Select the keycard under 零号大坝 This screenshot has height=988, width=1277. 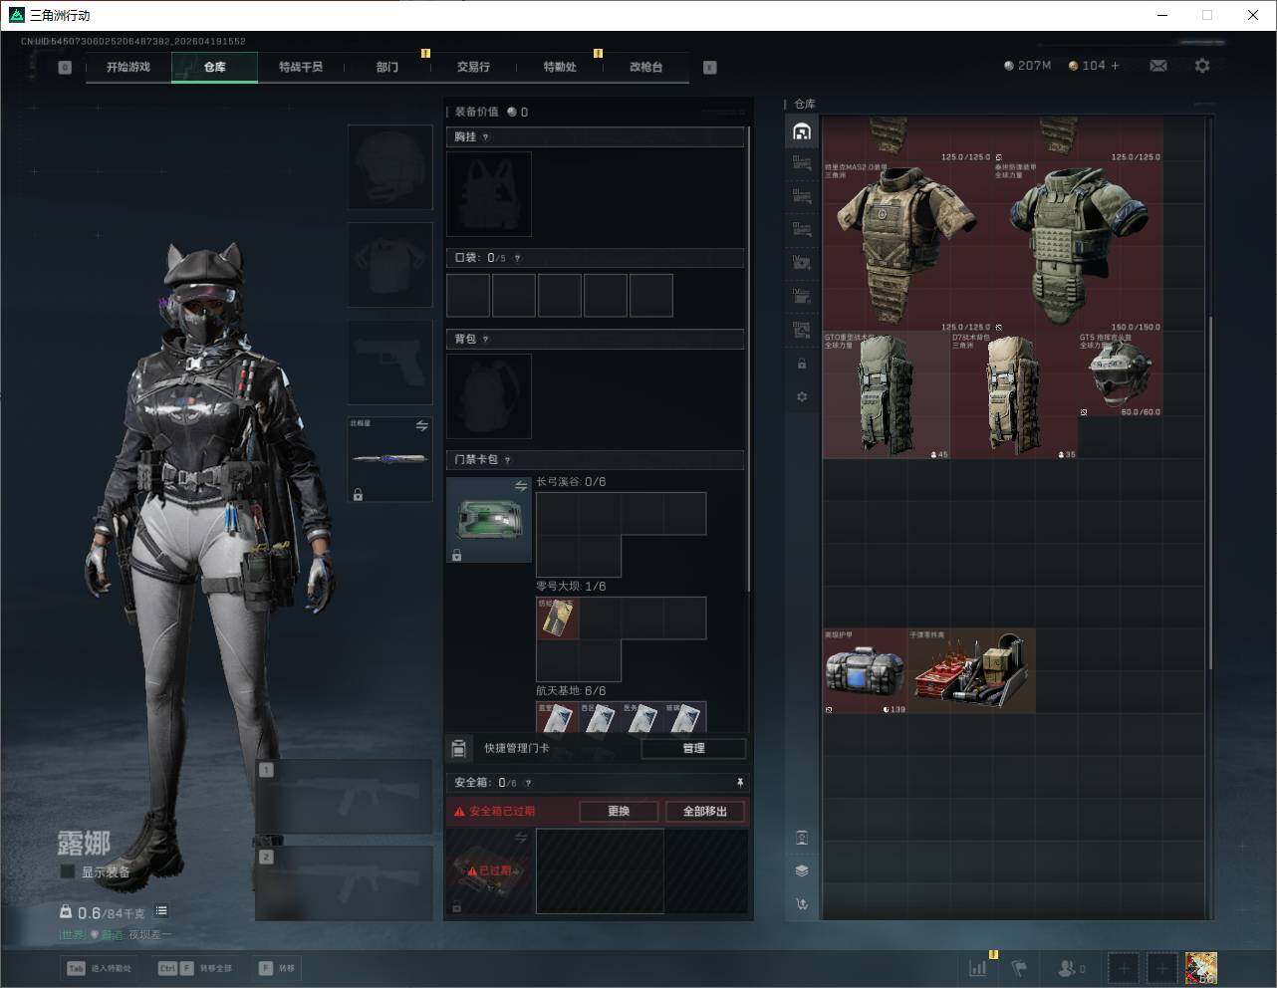558,618
